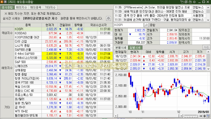
Task: Open the 분별시세 tab
Action: point(121,48)
